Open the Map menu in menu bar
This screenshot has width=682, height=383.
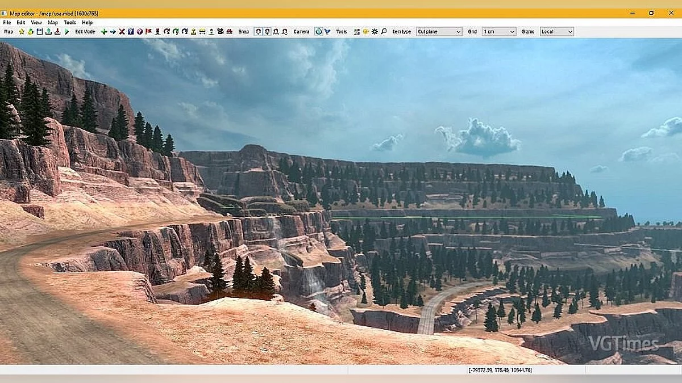pyautogui.click(x=52, y=23)
